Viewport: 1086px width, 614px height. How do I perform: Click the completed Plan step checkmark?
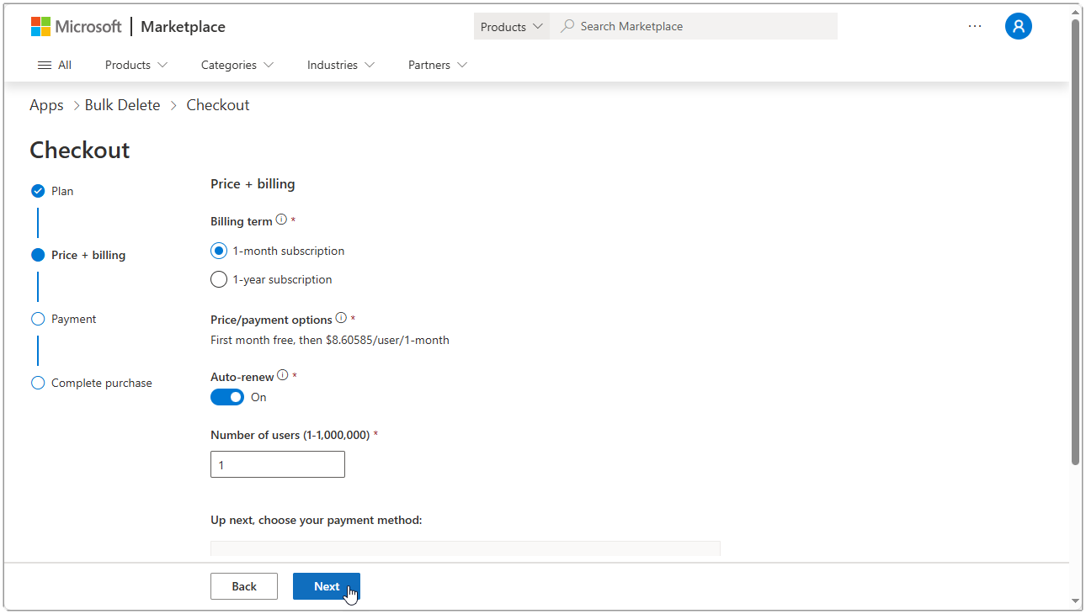point(37,191)
